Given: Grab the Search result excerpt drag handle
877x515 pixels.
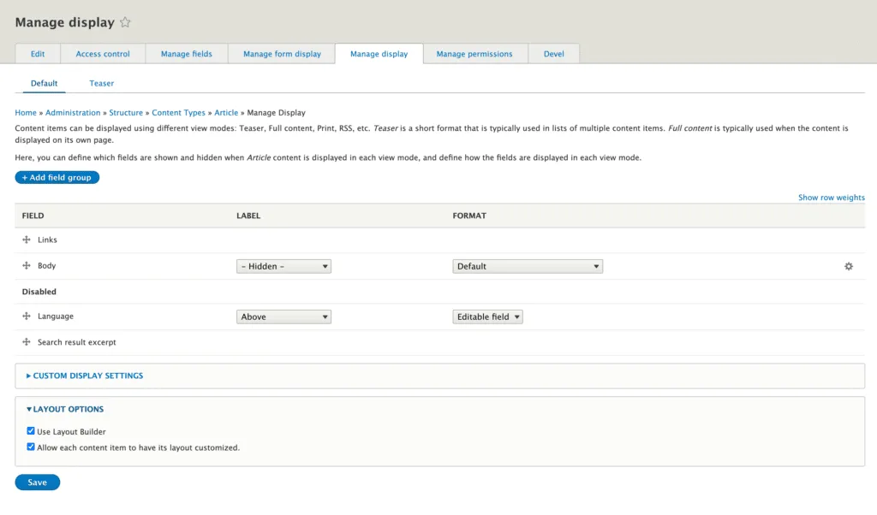Looking at the screenshot, I should 27,342.
